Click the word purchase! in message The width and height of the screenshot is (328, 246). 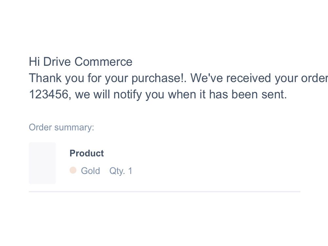pos(157,78)
